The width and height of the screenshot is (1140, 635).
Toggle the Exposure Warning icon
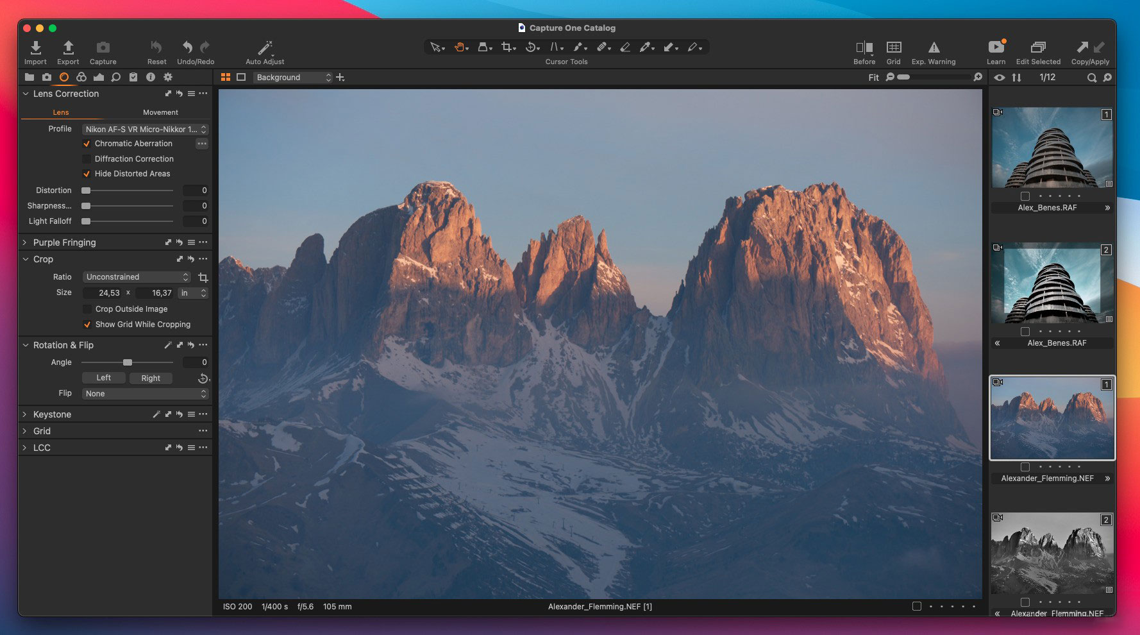tap(934, 48)
